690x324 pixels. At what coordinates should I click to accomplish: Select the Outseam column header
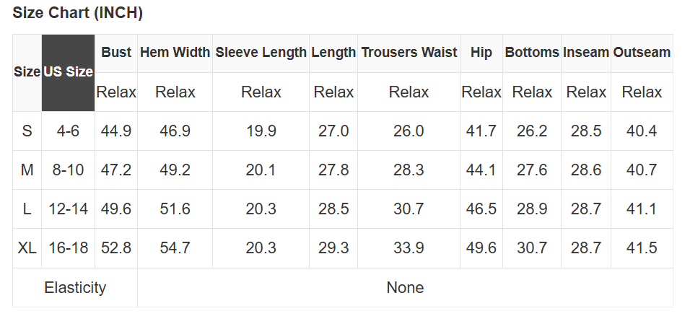tap(642, 53)
